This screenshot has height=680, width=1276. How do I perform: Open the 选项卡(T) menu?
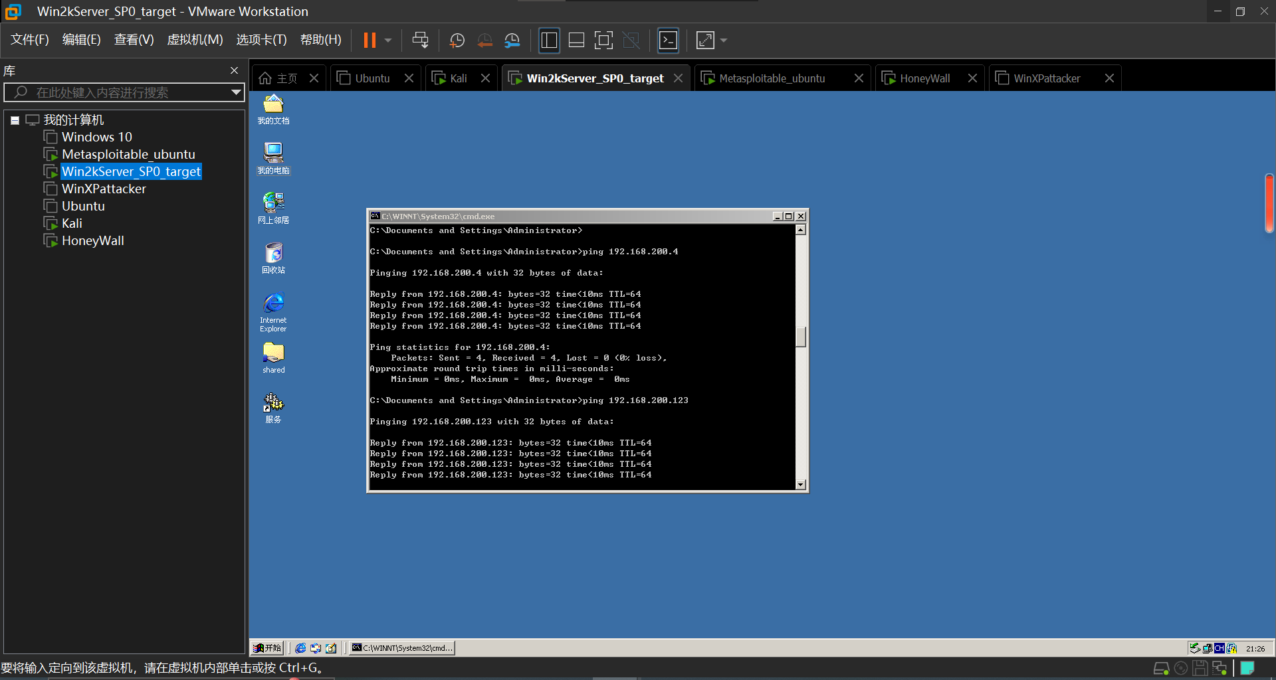click(262, 40)
